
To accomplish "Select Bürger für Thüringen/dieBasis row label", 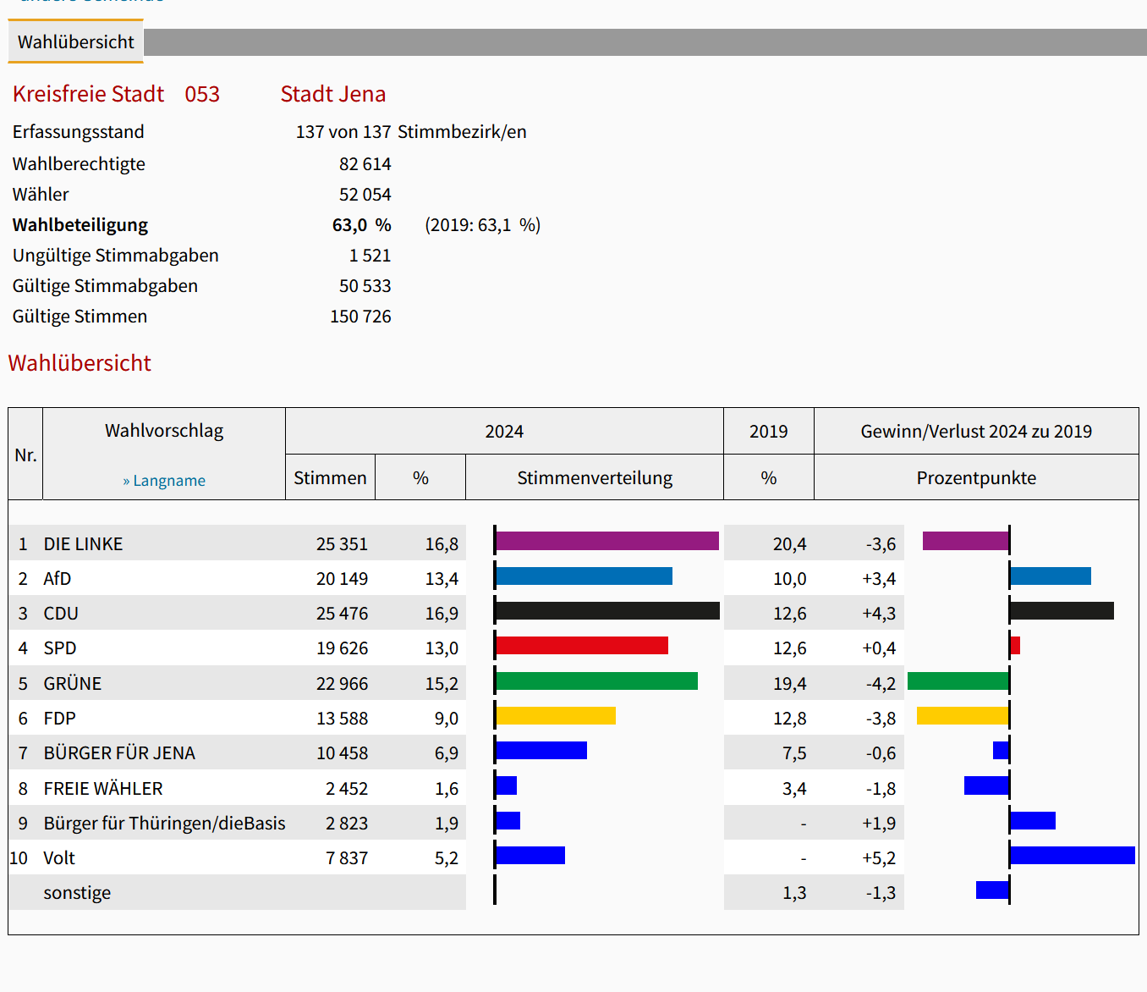I will tap(165, 824).
